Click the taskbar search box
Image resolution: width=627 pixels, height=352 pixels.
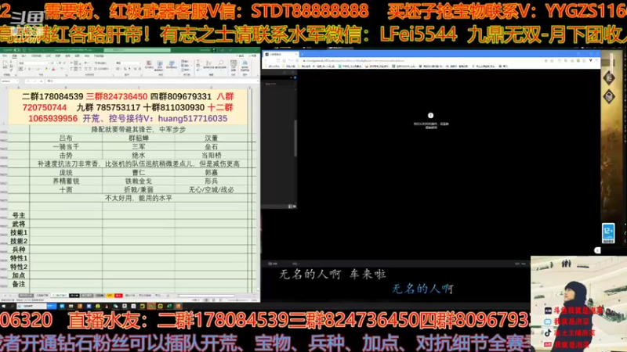point(31,306)
